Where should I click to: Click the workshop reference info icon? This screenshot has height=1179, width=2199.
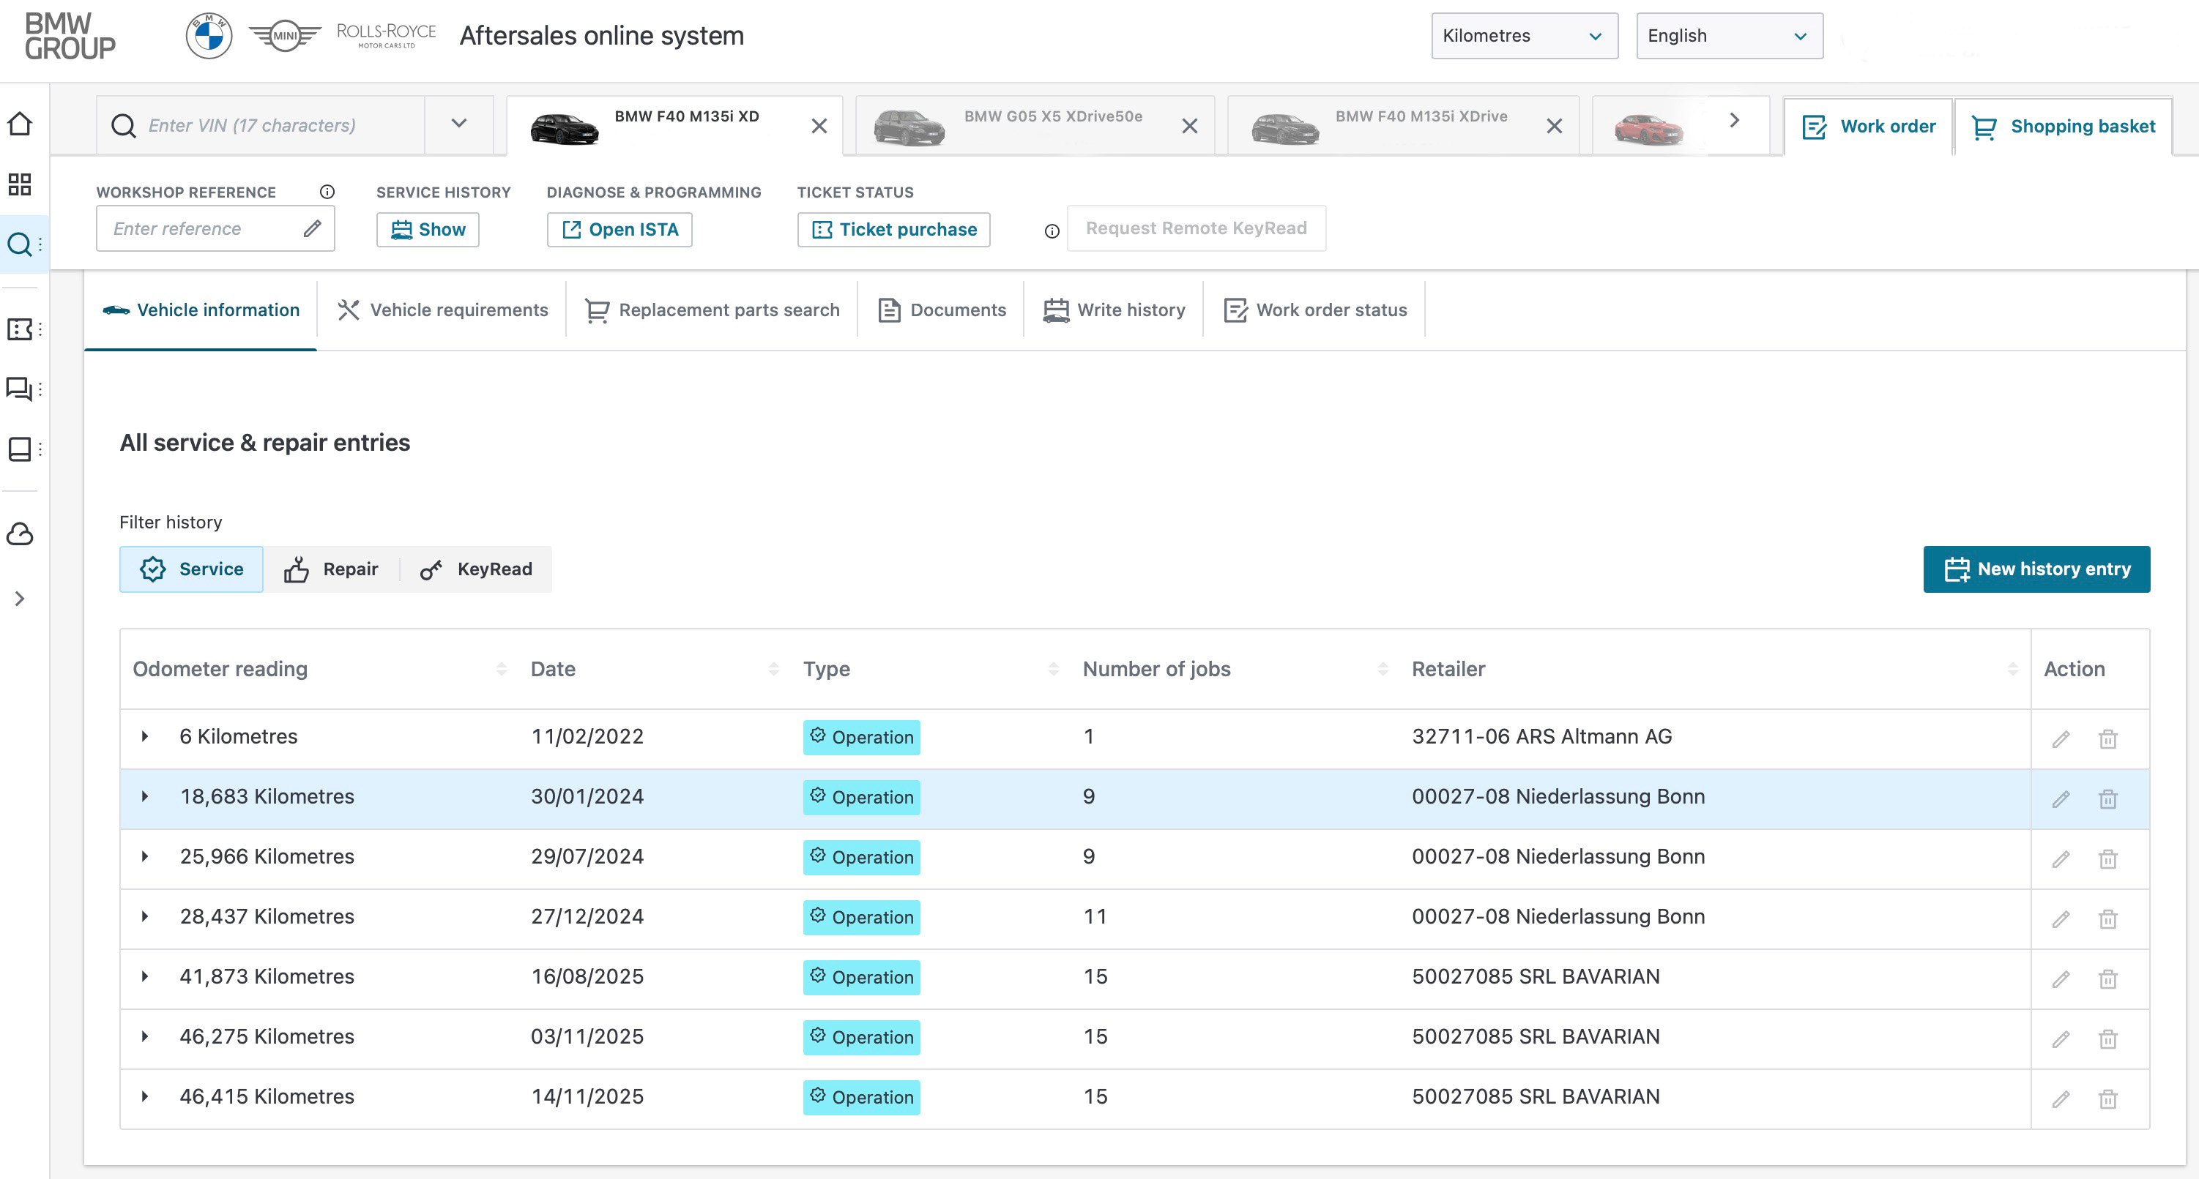327,192
